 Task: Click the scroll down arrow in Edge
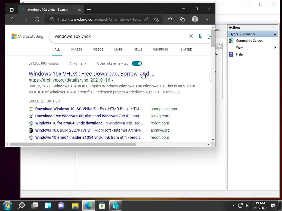click(213, 139)
